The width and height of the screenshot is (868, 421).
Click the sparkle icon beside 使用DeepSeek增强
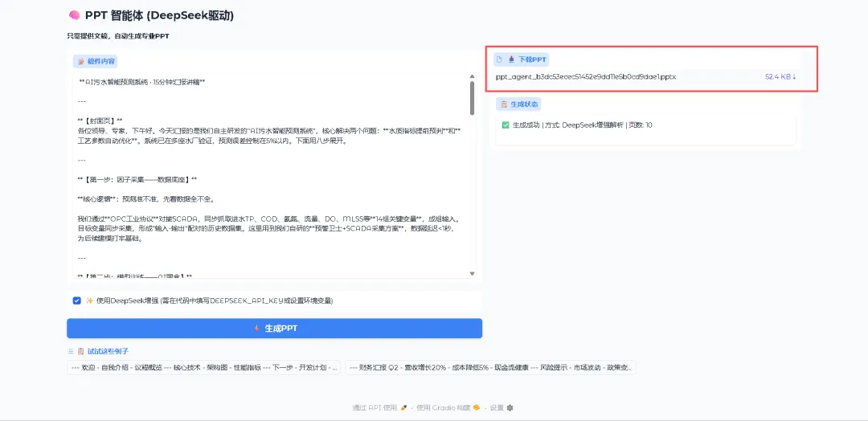(x=89, y=300)
